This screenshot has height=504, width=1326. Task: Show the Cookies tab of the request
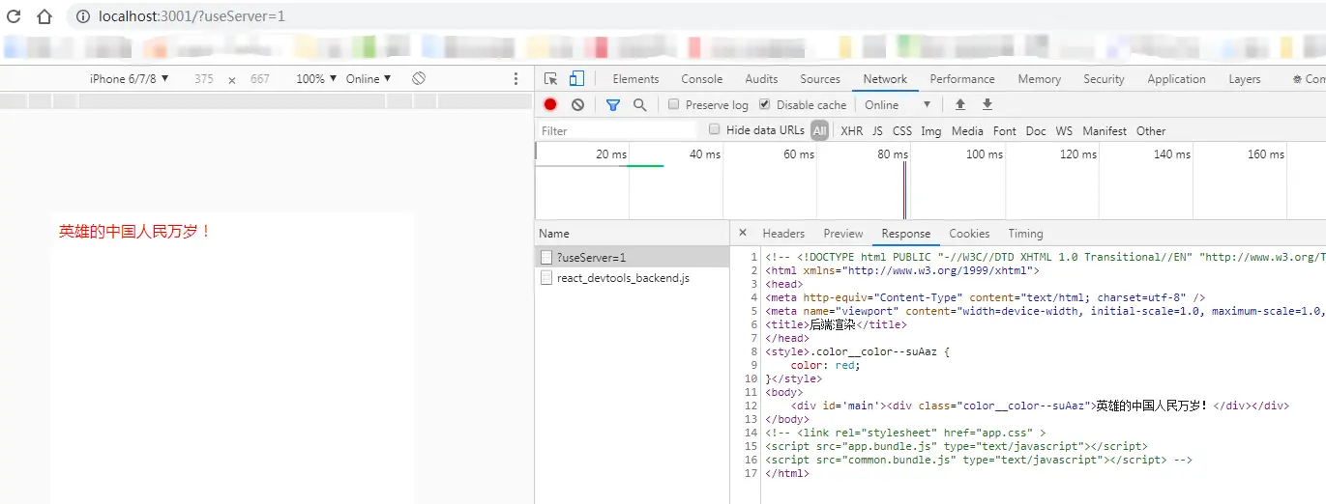coord(969,233)
